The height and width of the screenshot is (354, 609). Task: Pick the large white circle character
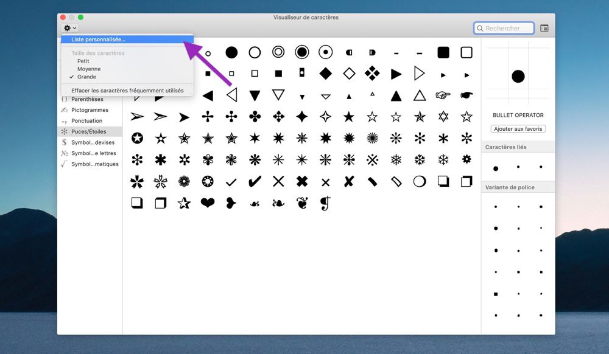coord(255,52)
